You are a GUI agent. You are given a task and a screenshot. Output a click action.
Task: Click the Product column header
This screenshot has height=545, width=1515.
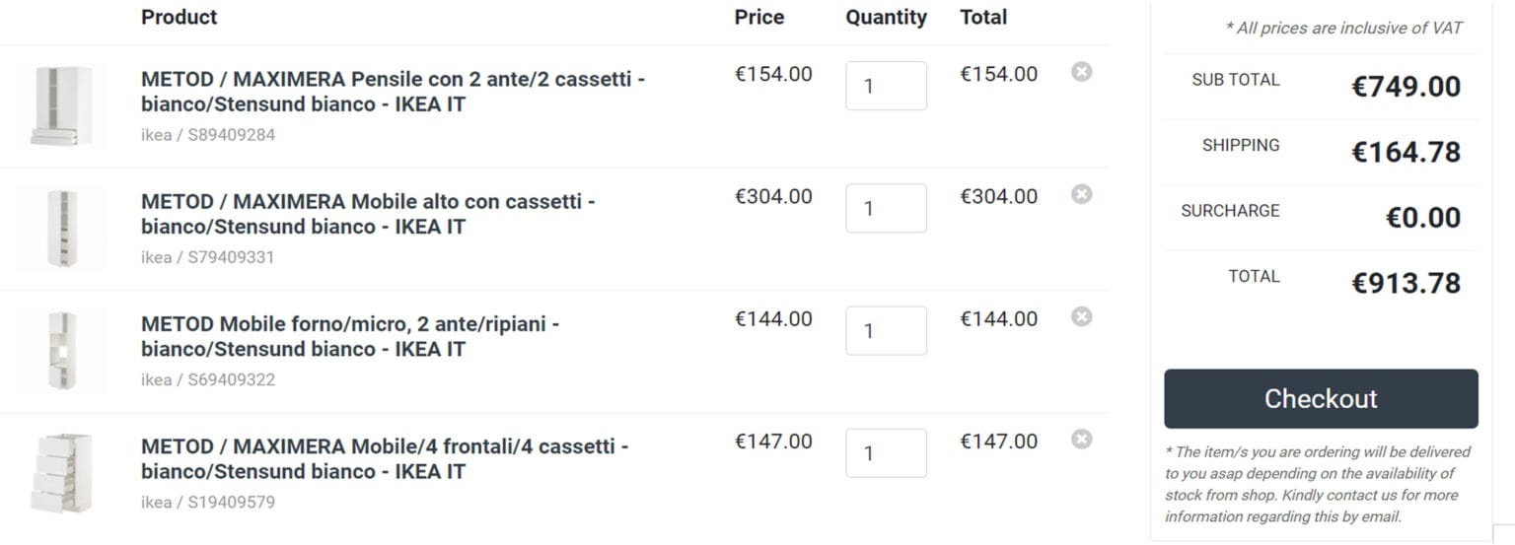click(179, 17)
